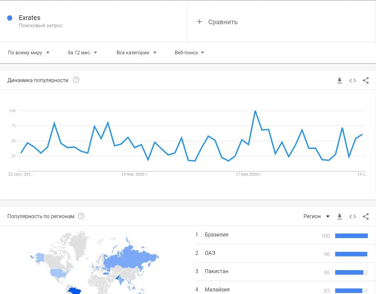Click the Сравнить compare text

[x=223, y=22]
